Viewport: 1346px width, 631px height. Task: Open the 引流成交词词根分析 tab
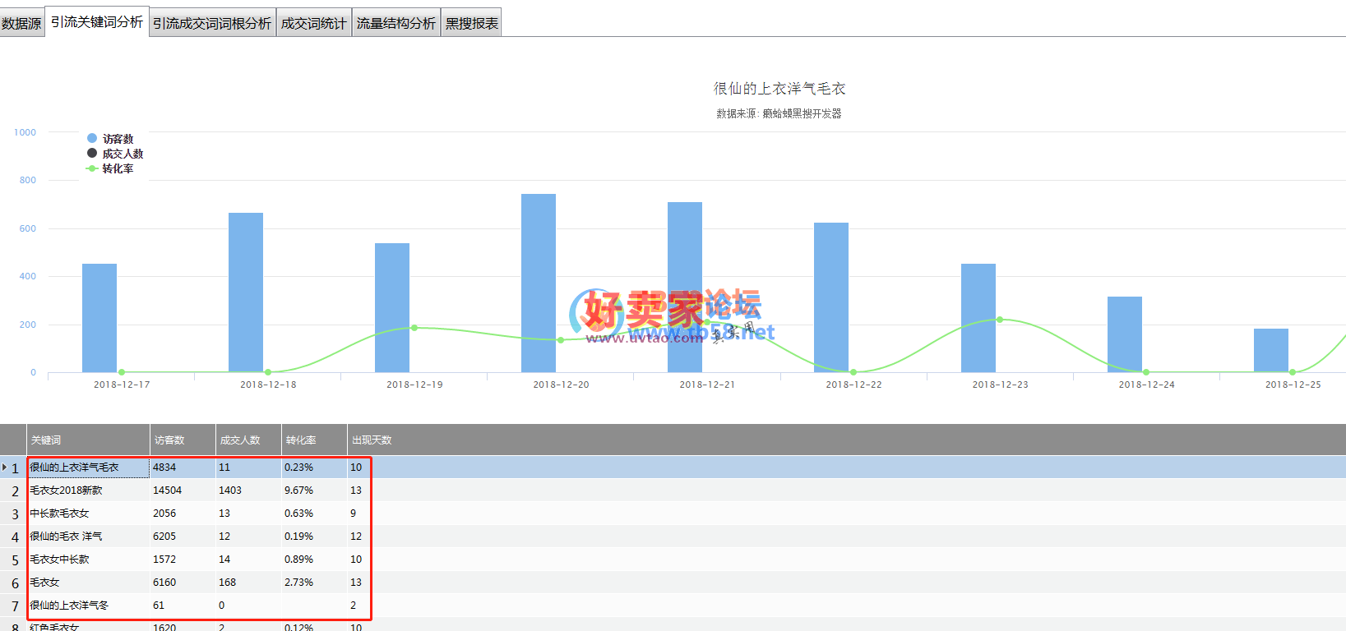tap(212, 23)
